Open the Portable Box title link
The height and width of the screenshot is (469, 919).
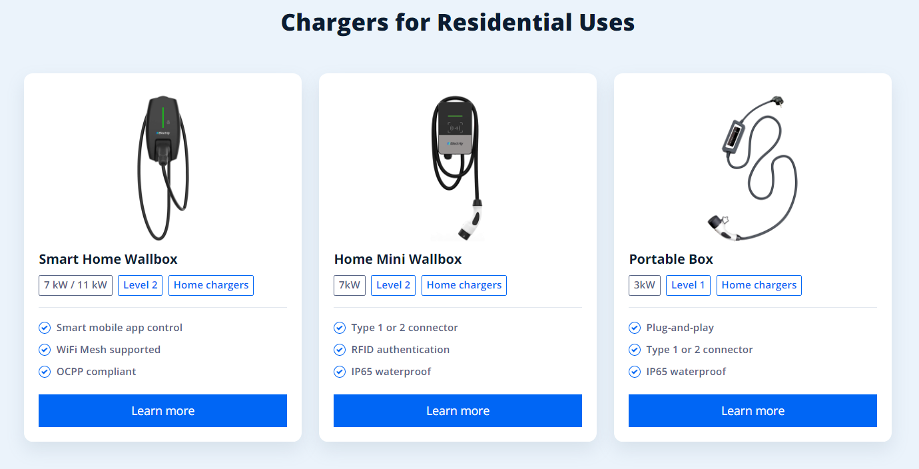coord(671,259)
